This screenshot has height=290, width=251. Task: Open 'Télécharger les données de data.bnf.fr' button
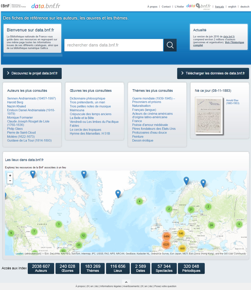click(x=213, y=73)
